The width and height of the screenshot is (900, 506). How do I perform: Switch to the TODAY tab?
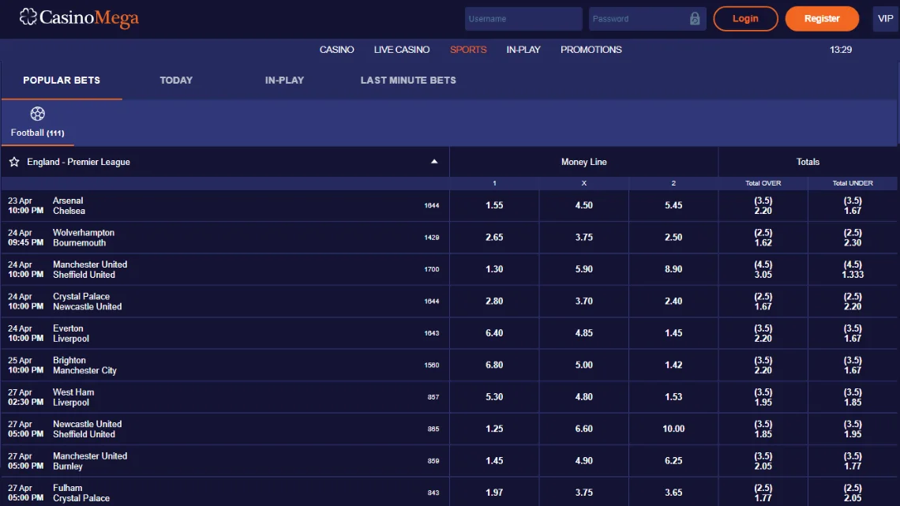click(x=176, y=81)
